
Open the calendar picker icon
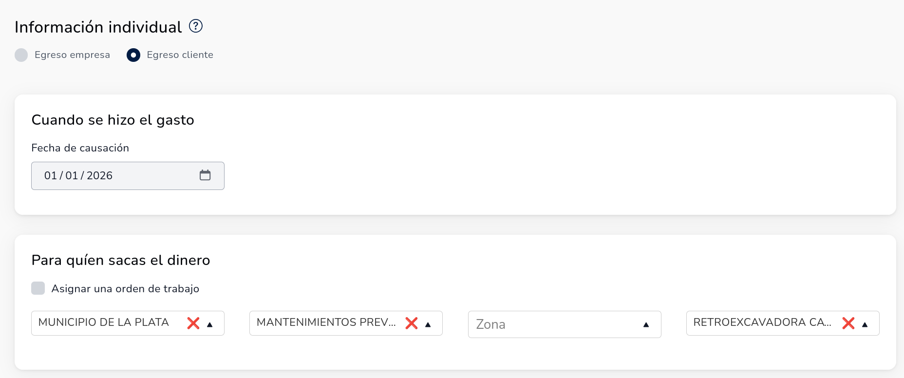point(205,175)
